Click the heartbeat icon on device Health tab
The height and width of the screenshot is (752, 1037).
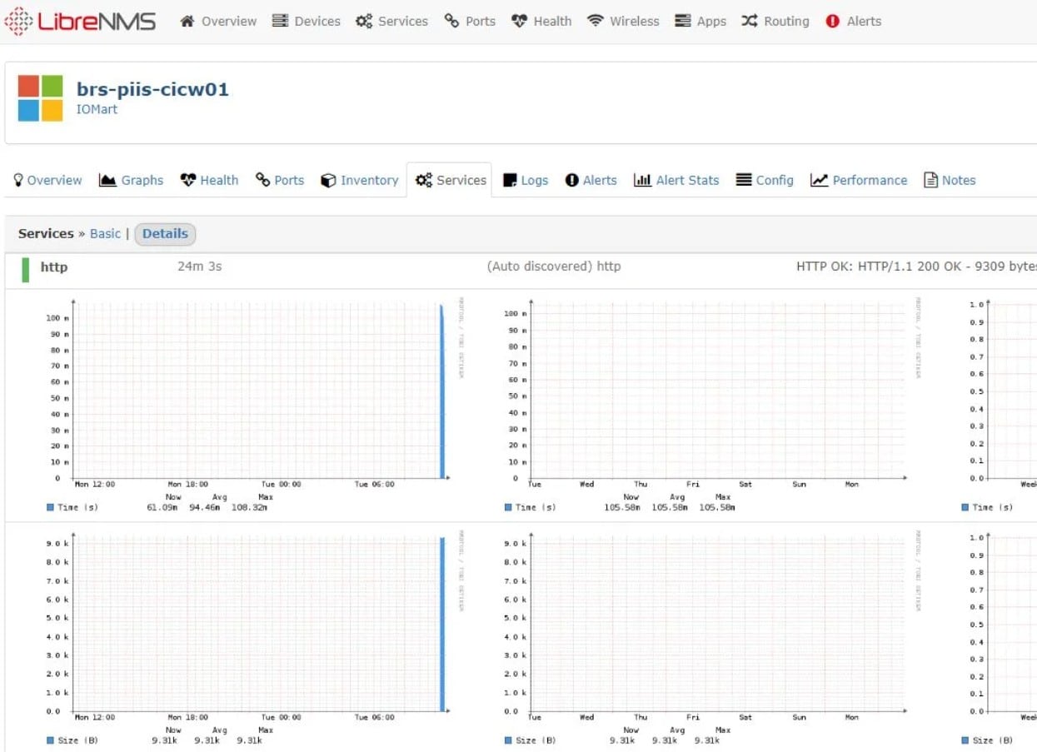[188, 180]
